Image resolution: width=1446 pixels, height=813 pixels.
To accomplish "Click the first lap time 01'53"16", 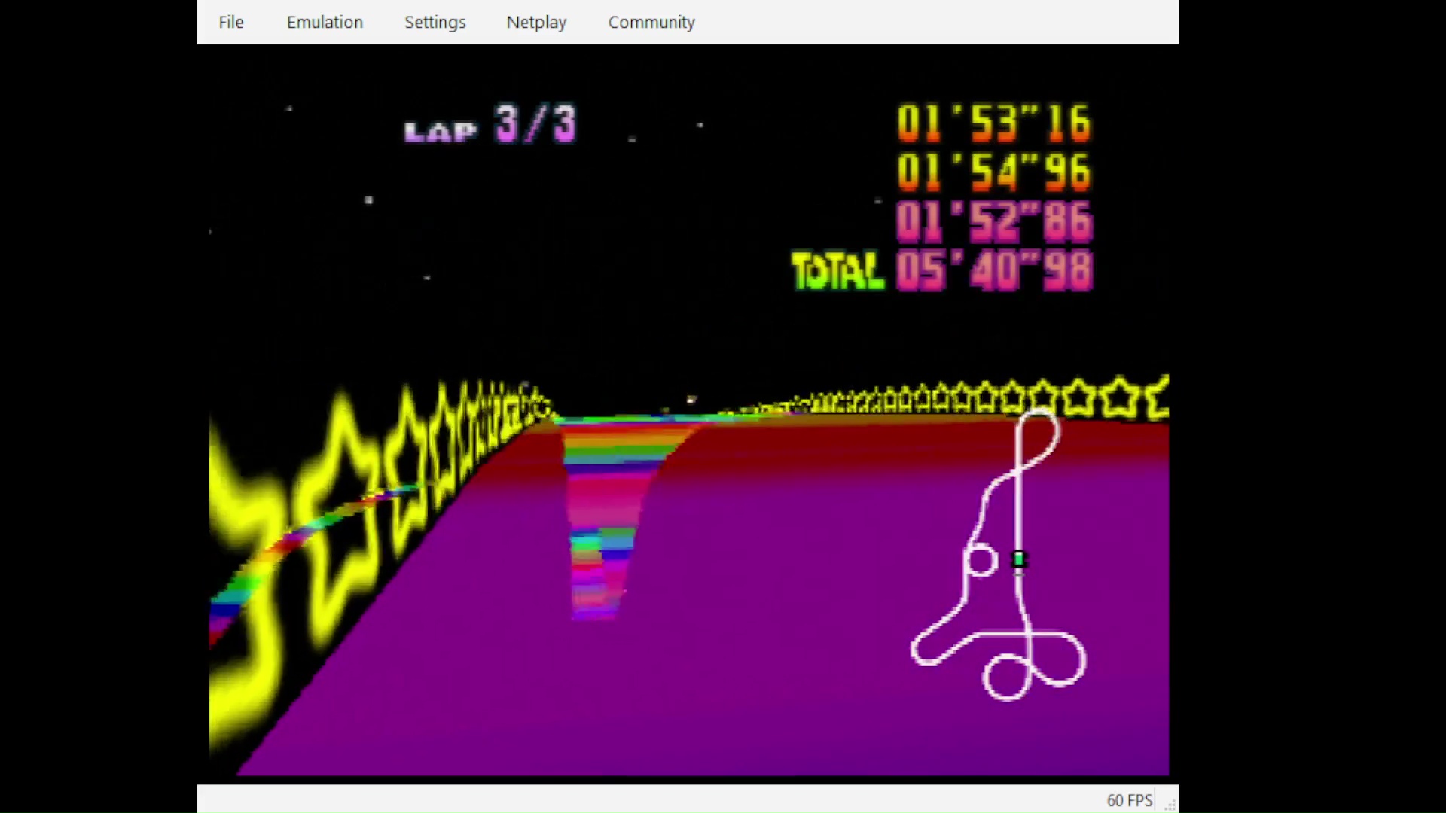I will point(993,123).
